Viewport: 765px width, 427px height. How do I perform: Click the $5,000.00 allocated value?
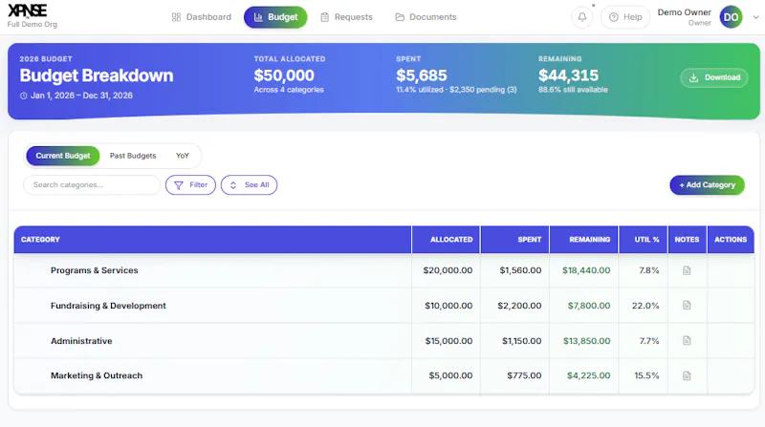(x=450, y=375)
